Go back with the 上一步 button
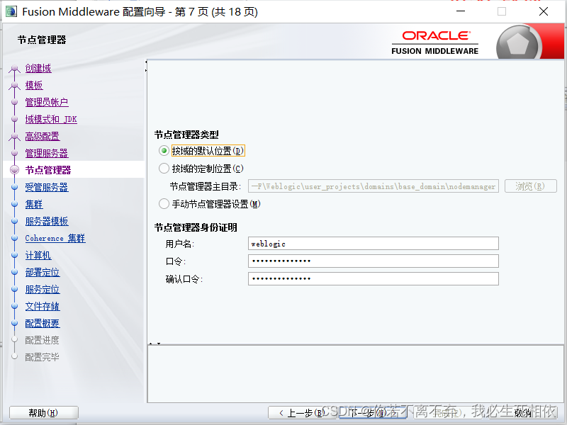The image size is (567, 425). 302,412
